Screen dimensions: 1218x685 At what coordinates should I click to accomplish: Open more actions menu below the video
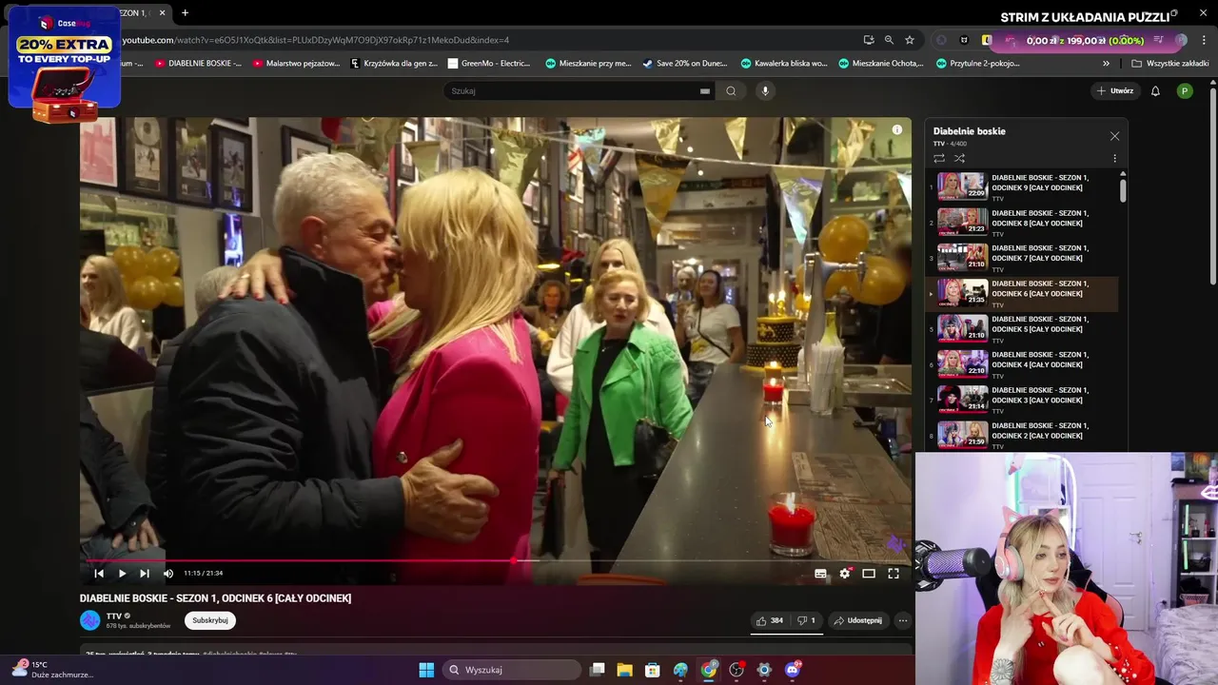tap(903, 620)
